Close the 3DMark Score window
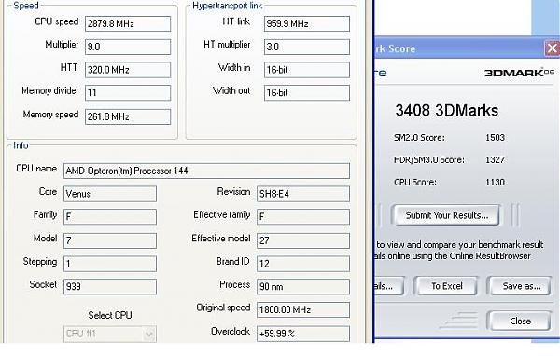Image resolution: width=560 pixels, height=356 pixels. [553, 48]
